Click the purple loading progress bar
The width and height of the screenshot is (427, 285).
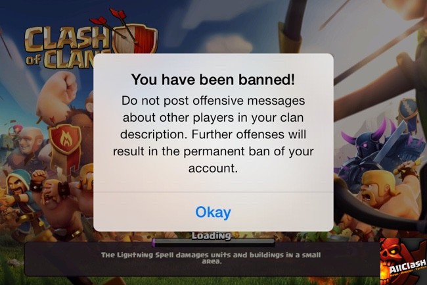click(213, 242)
